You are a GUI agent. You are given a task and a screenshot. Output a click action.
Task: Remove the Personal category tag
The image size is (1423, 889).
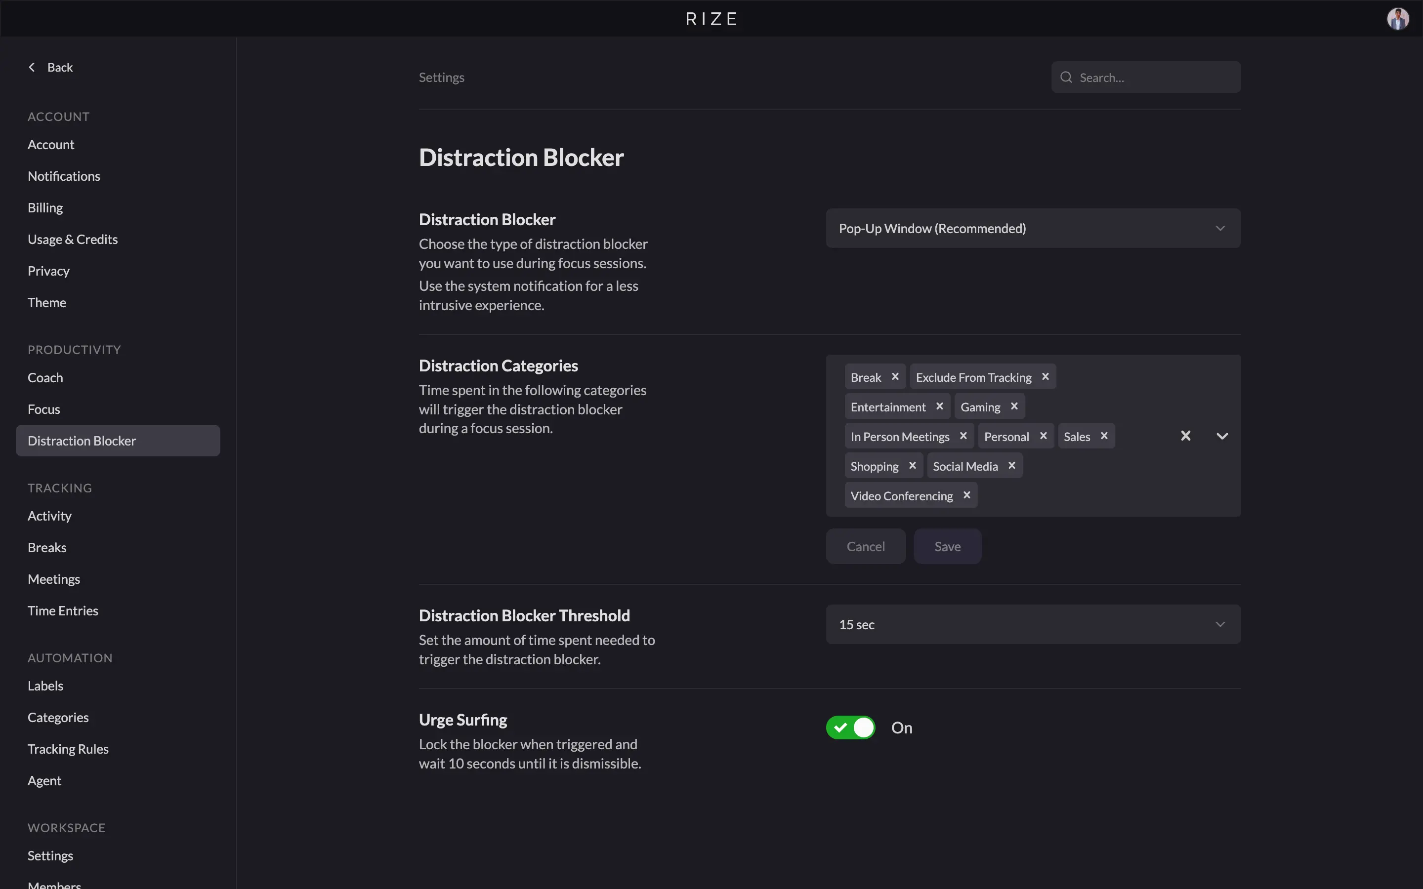click(1043, 436)
